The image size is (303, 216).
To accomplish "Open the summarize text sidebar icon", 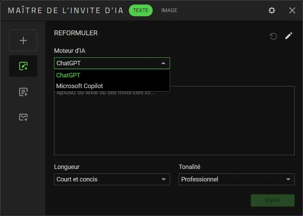I will [x=23, y=92].
